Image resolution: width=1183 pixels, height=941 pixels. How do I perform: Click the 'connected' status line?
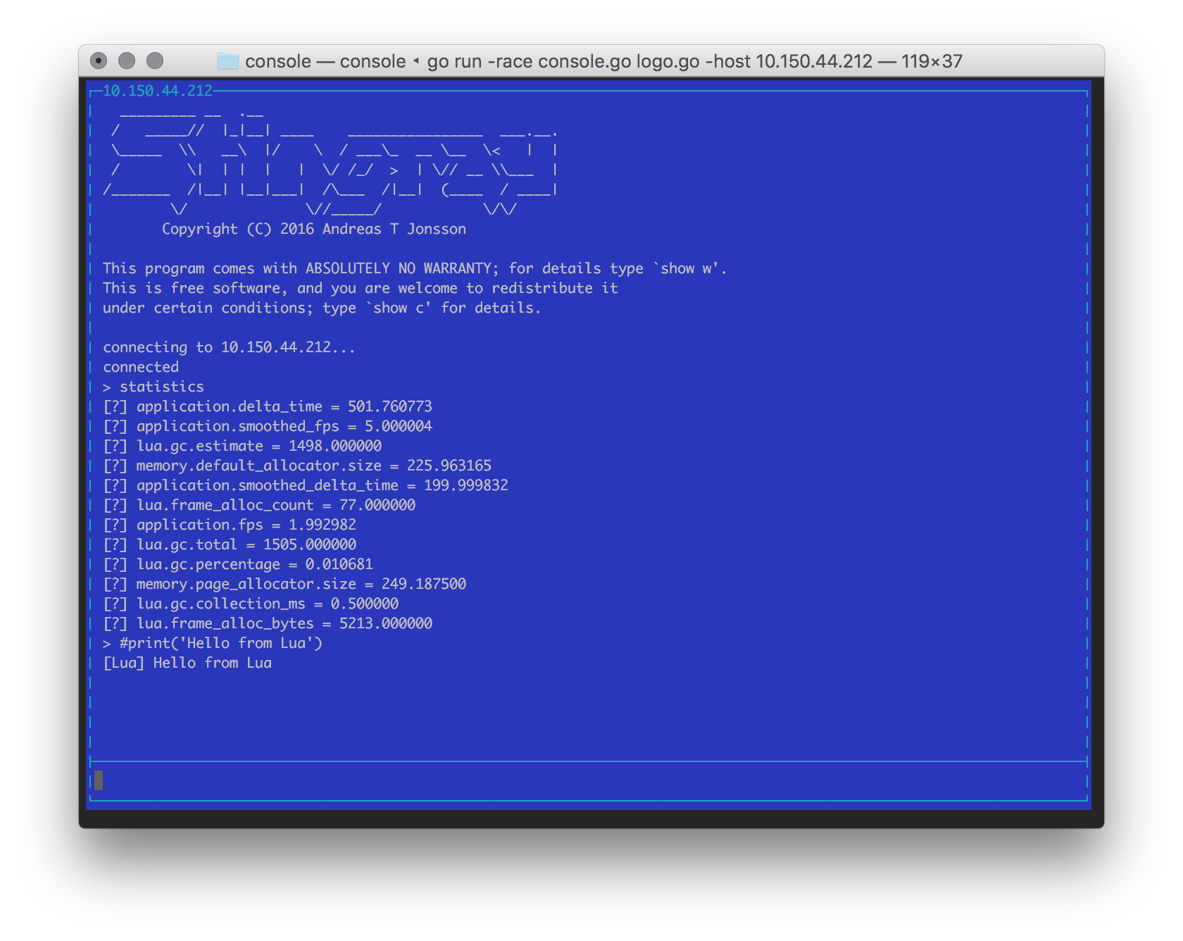(x=141, y=367)
